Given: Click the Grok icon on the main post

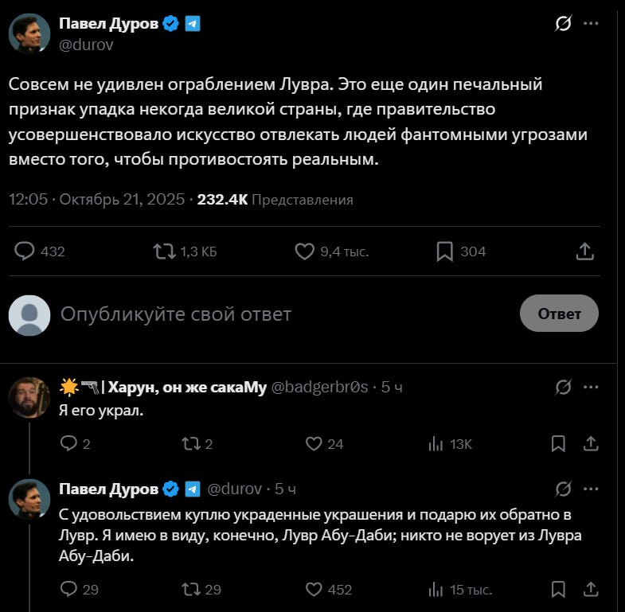Looking at the screenshot, I should pyautogui.click(x=563, y=24).
